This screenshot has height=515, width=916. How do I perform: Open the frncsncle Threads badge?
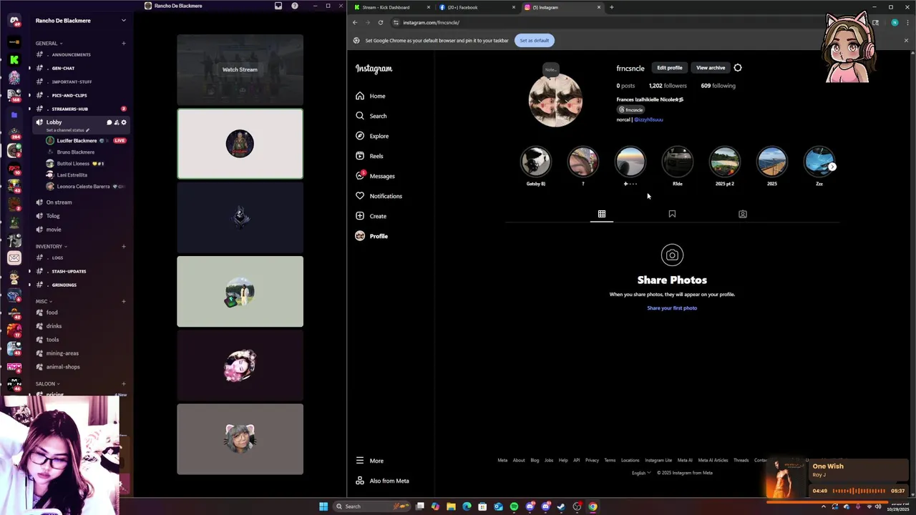[x=630, y=109]
